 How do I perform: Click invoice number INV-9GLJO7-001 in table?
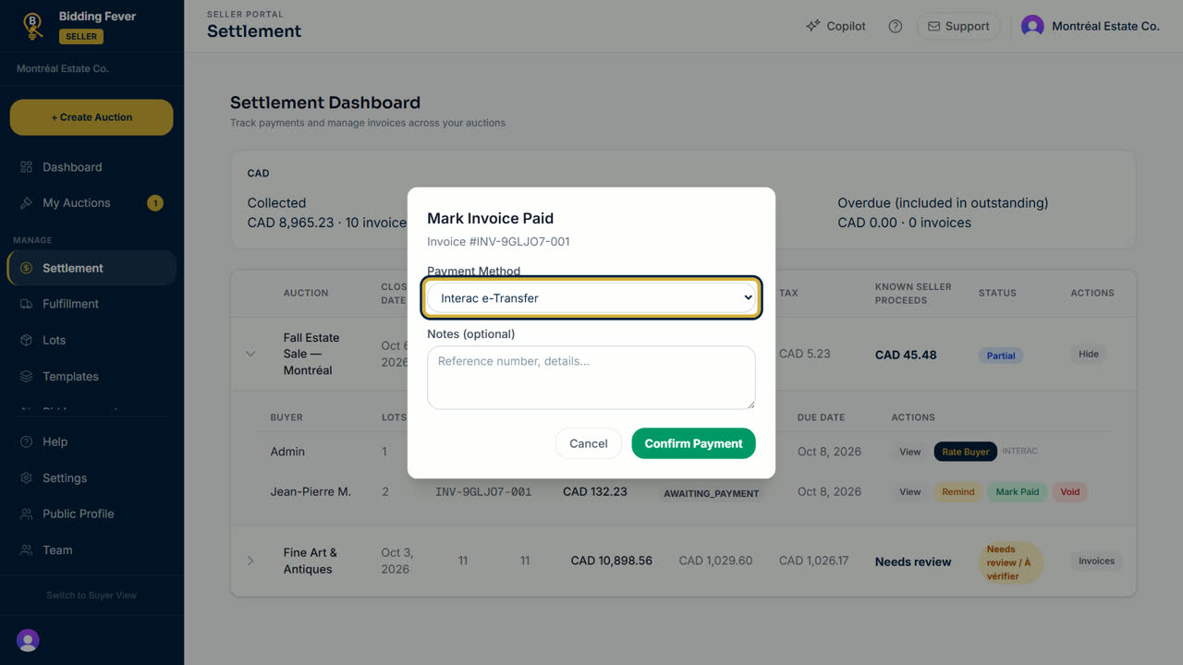483,492
